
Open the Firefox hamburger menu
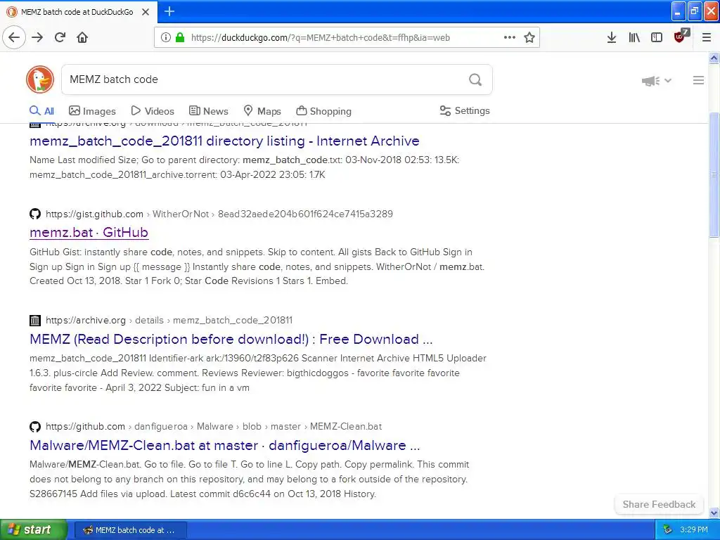tap(707, 38)
